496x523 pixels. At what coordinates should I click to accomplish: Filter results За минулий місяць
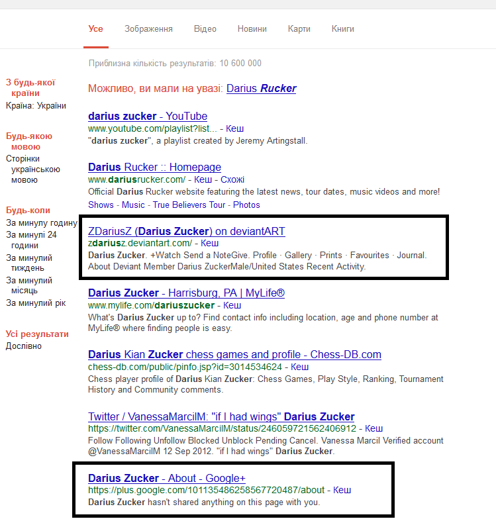coord(29,285)
